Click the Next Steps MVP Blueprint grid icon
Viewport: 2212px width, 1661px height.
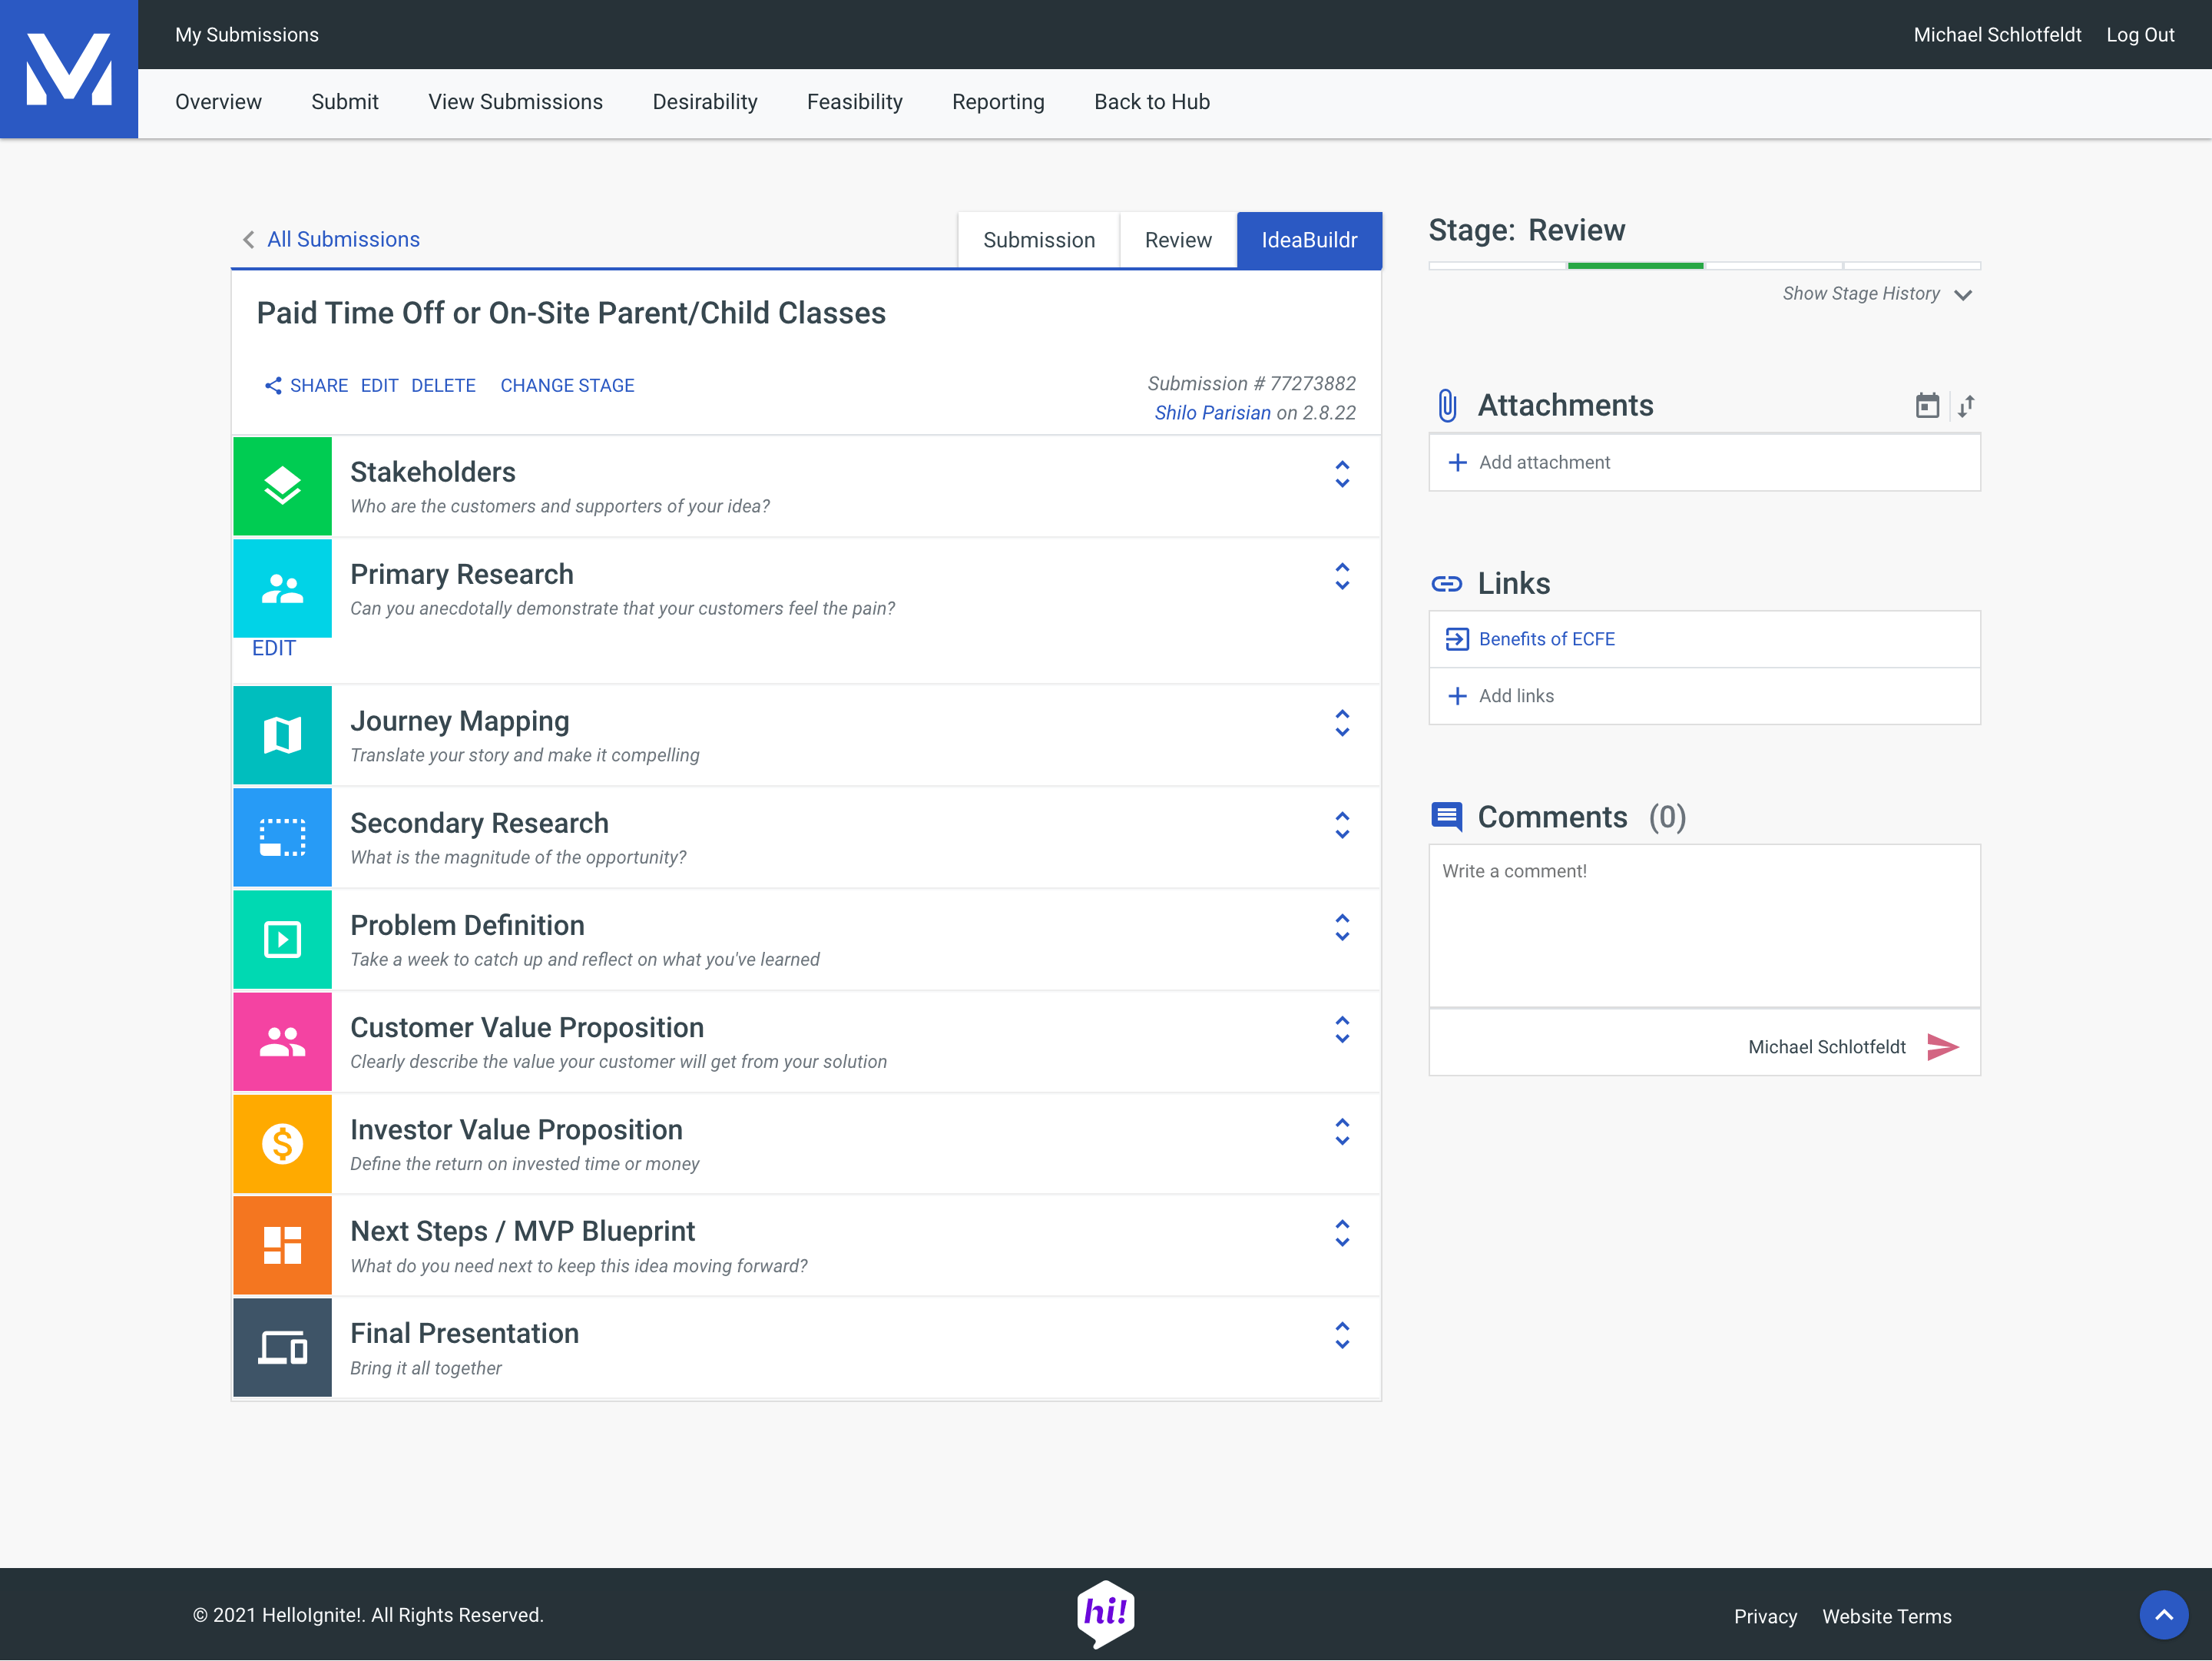pyautogui.click(x=282, y=1245)
